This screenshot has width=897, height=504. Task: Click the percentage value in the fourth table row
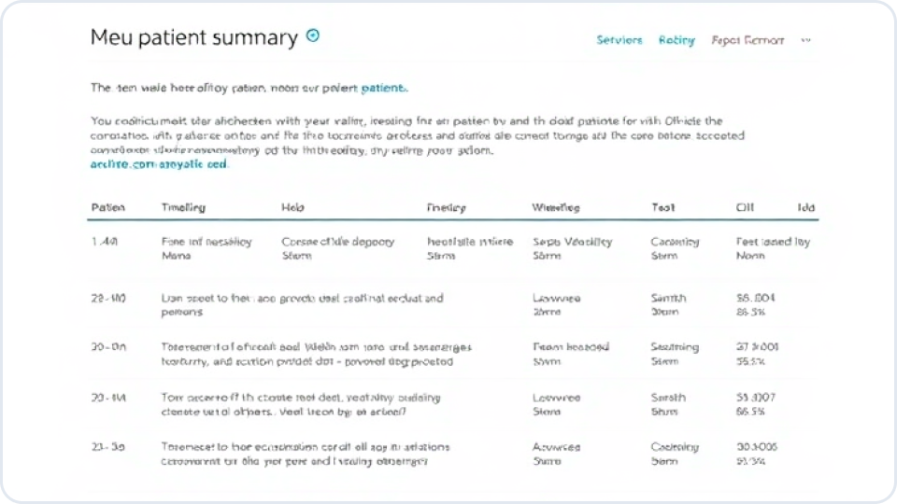(751, 411)
